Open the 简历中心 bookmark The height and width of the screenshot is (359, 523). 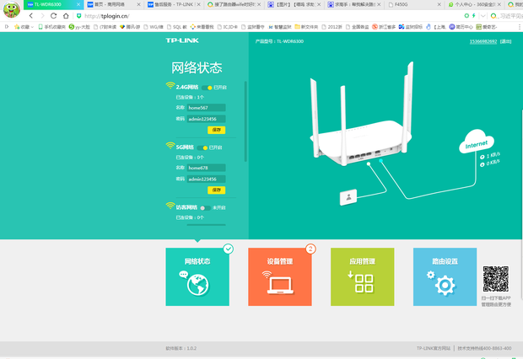point(461,27)
